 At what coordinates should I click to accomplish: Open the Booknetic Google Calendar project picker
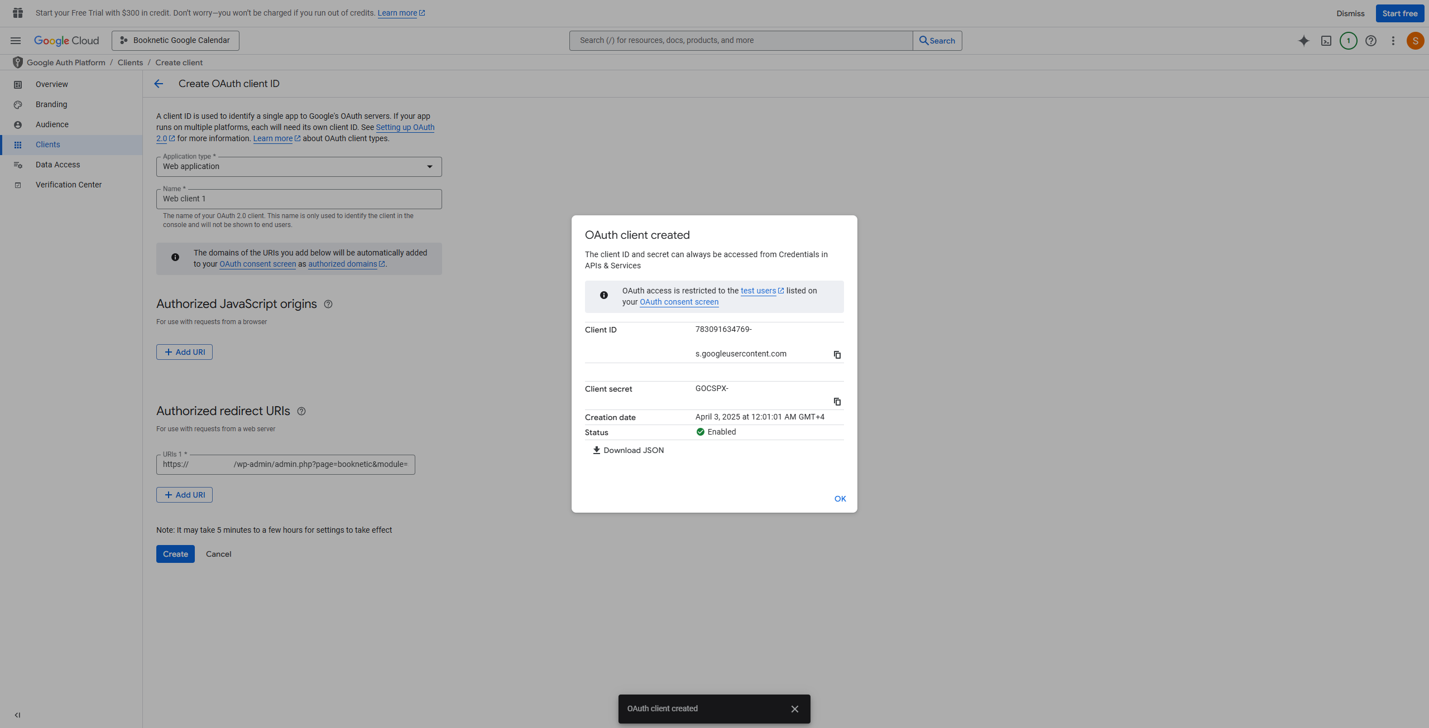(x=175, y=41)
